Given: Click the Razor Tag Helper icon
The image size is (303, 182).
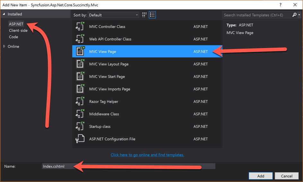Looking at the screenshot, I should click(x=80, y=101).
